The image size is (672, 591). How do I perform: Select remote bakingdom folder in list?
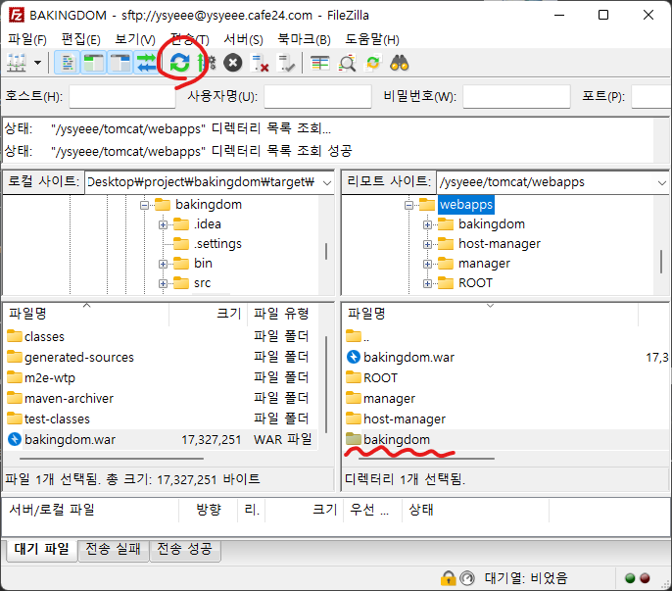(397, 440)
